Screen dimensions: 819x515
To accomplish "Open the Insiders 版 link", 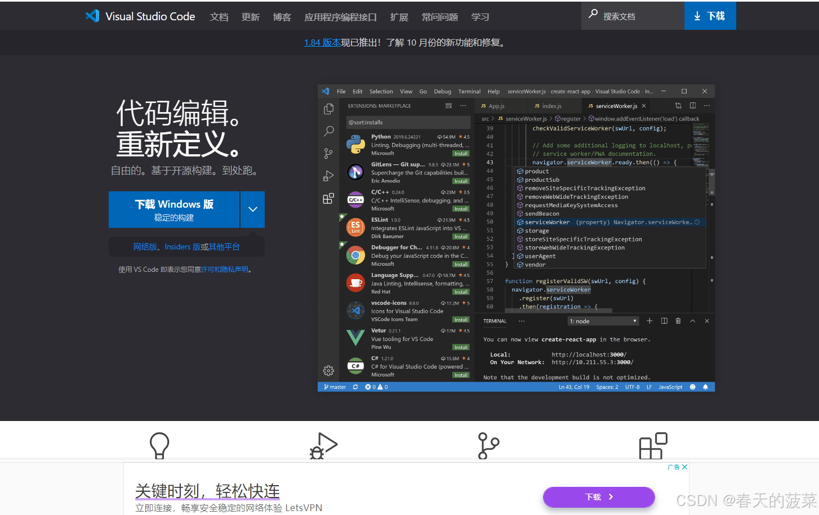I will click(183, 247).
